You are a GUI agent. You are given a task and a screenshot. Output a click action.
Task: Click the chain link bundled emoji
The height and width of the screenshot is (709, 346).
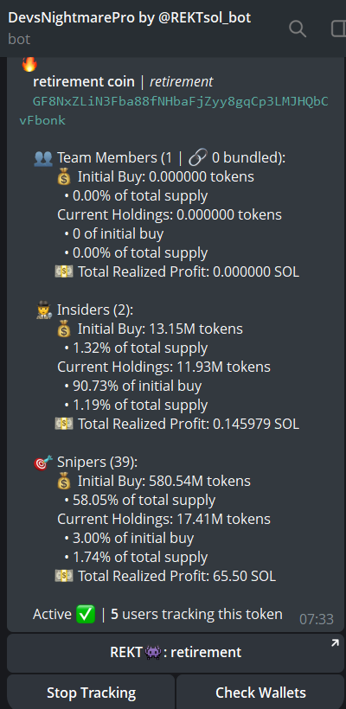(196, 158)
